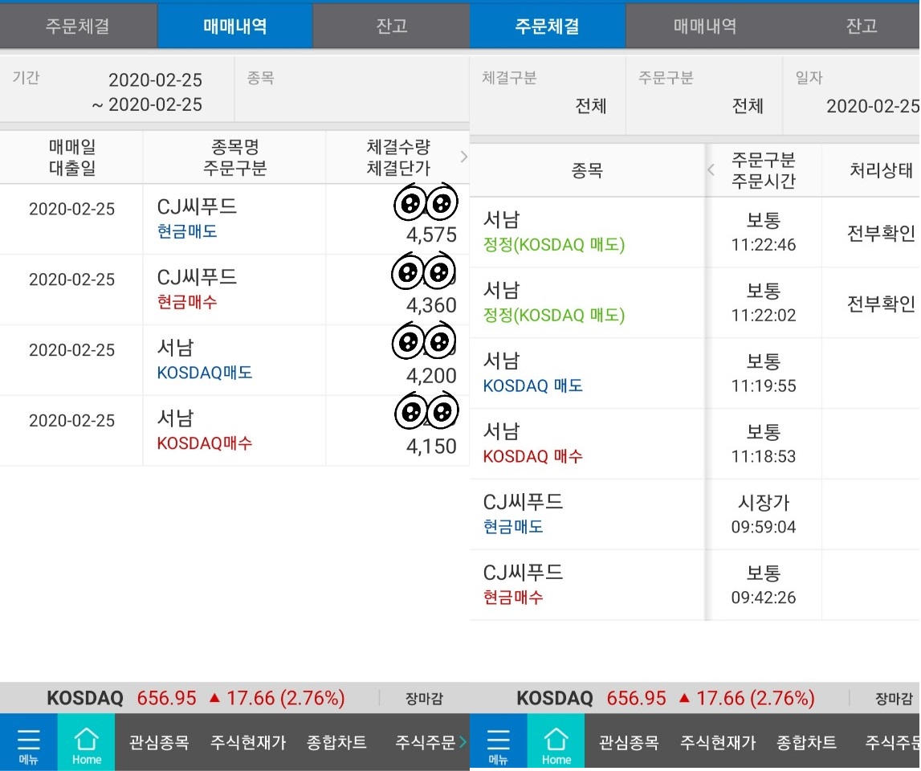
Task: Switch to 주문체결 tab in left screen
Action: (x=78, y=26)
